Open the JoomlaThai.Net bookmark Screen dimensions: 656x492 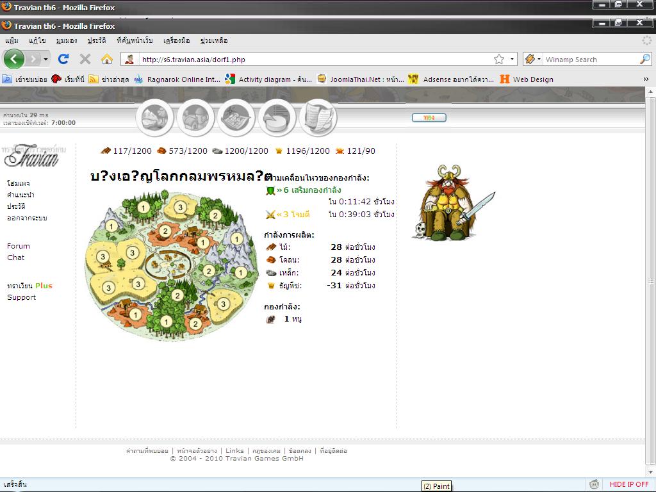[361, 79]
